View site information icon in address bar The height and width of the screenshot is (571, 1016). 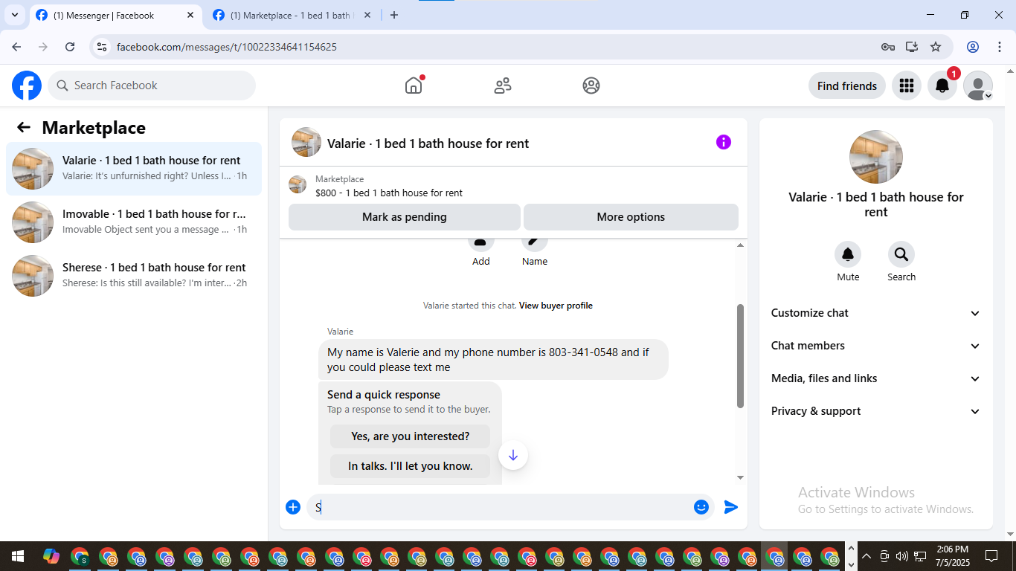pyautogui.click(x=103, y=47)
